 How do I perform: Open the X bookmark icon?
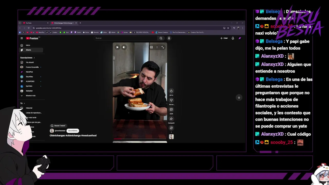point(24,32)
